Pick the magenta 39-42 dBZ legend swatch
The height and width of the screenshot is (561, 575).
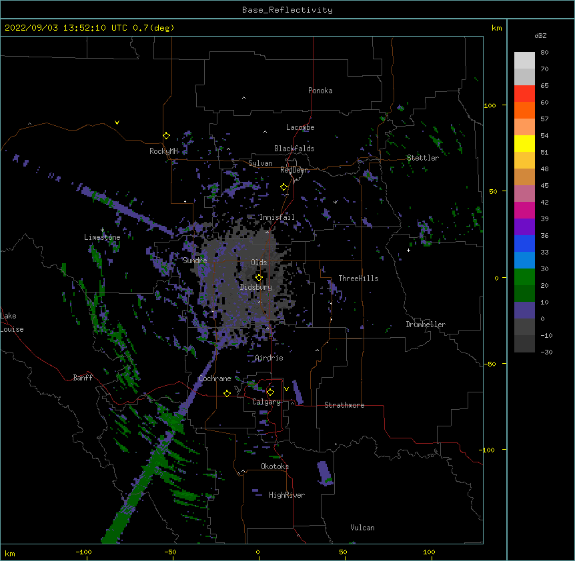point(524,211)
